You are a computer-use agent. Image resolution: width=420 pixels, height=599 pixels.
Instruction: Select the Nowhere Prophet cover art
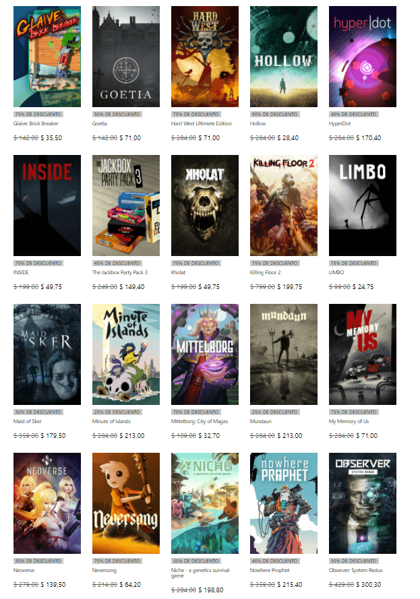pos(284,503)
